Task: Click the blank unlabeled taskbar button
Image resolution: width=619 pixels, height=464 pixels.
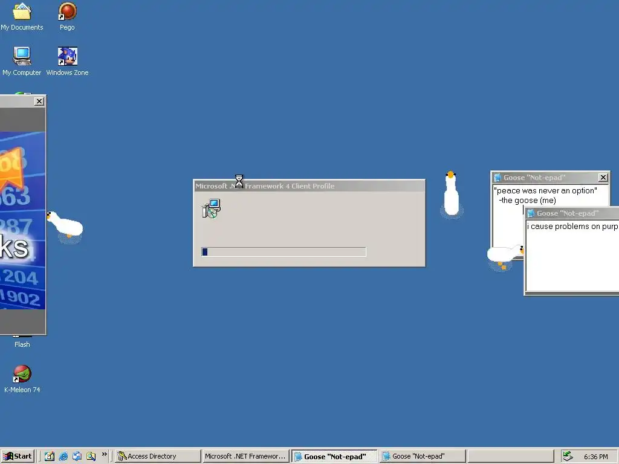Action: pos(510,456)
